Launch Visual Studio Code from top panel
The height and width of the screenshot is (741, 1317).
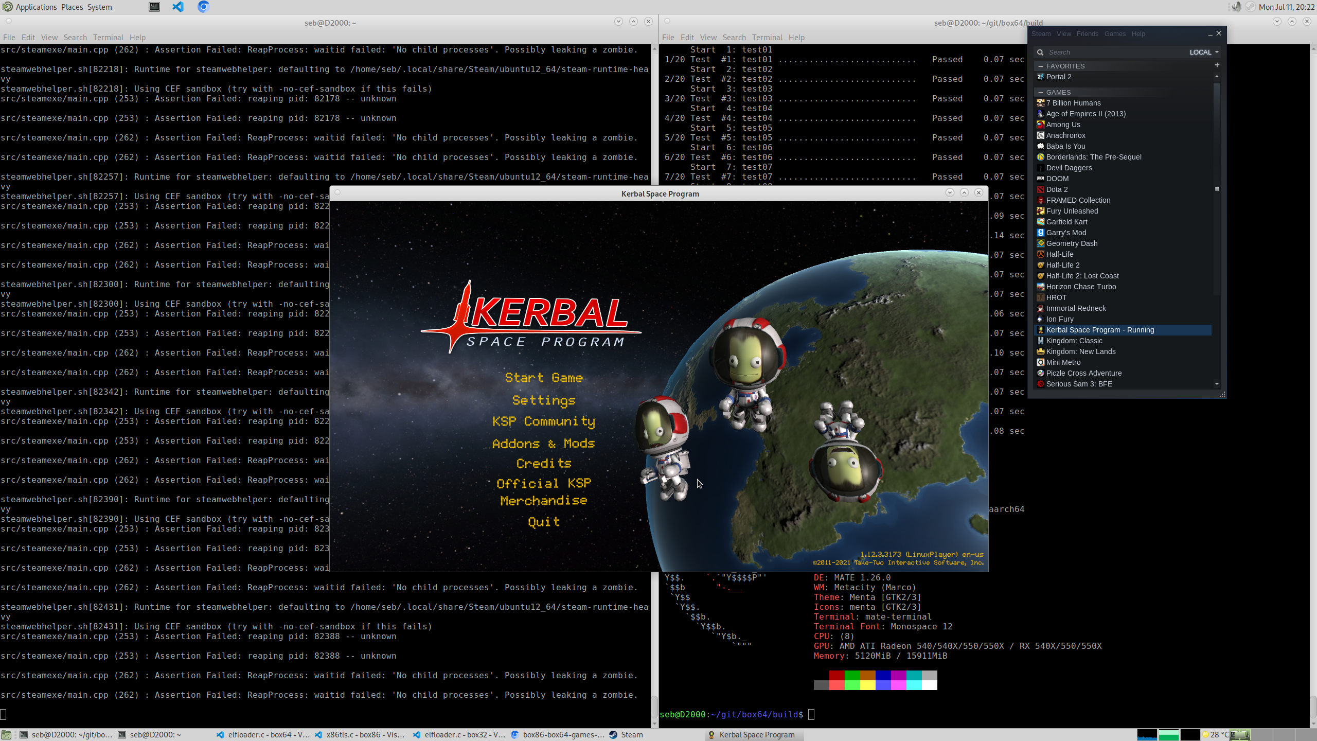point(178,7)
